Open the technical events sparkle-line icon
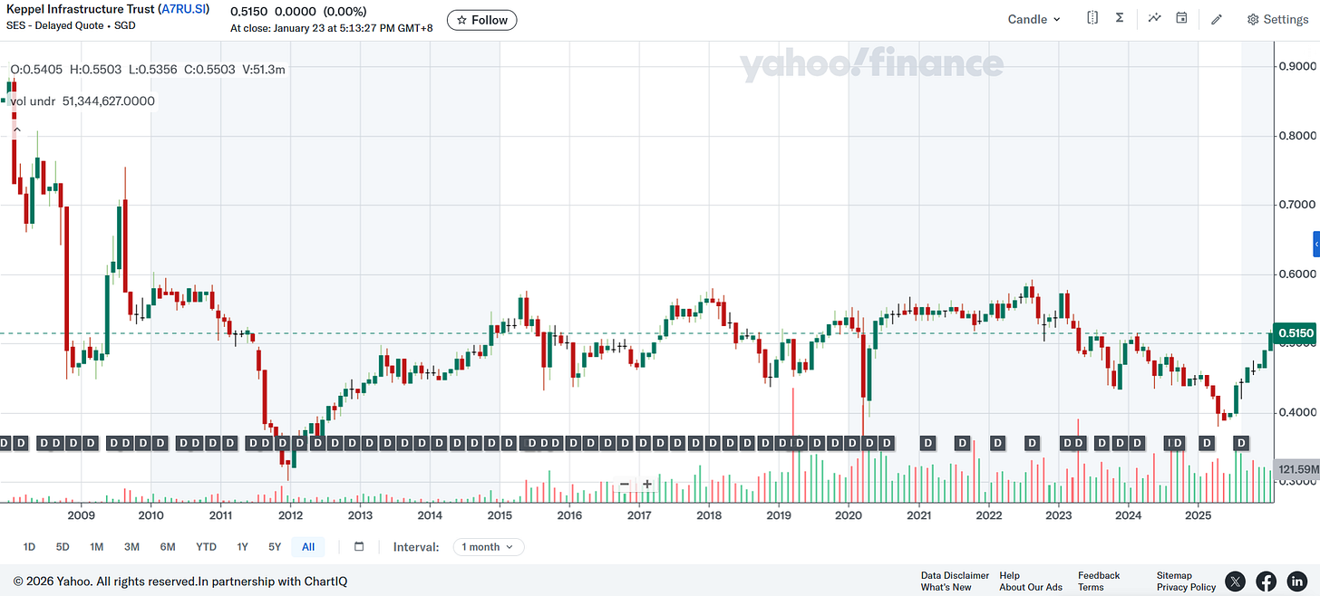The height and width of the screenshot is (596, 1320). pos(1154,18)
